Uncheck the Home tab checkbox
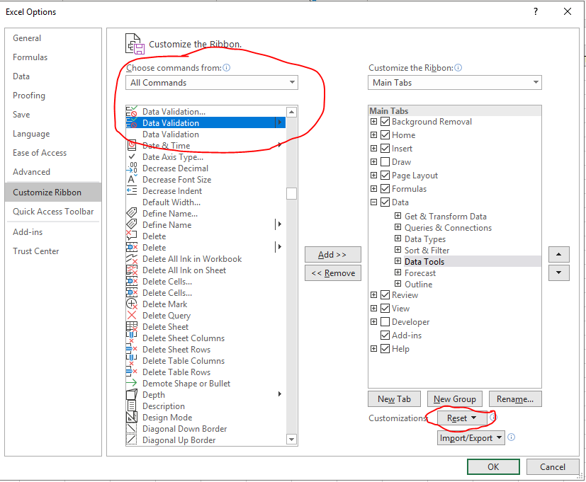The width and height of the screenshot is (586, 482). click(x=385, y=134)
